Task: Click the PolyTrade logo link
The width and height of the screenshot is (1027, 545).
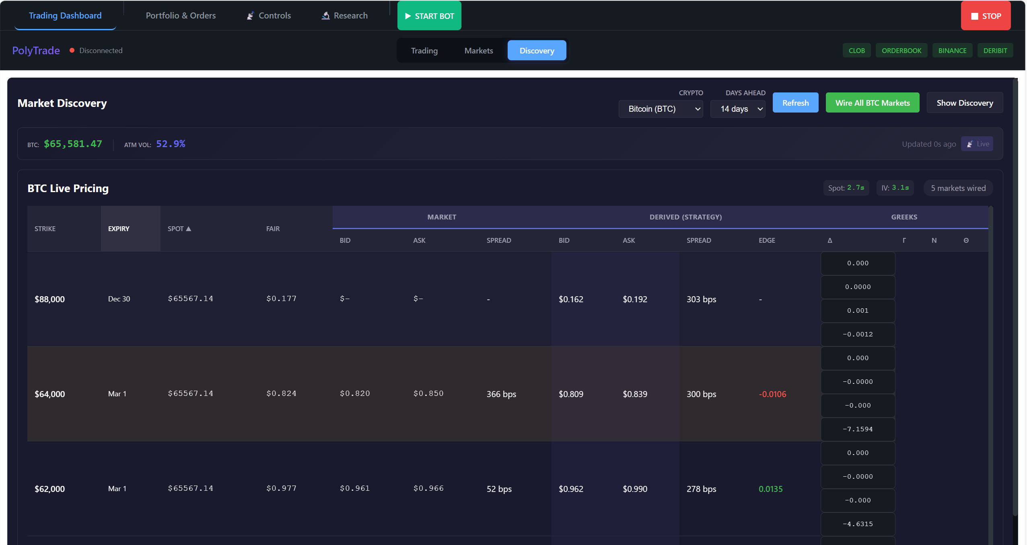Action: [36, 50]
